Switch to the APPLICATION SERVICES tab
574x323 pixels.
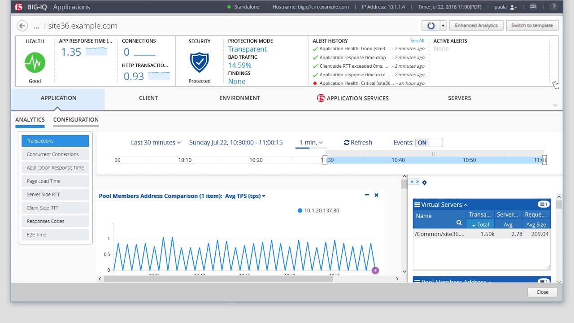pos(353,98)
